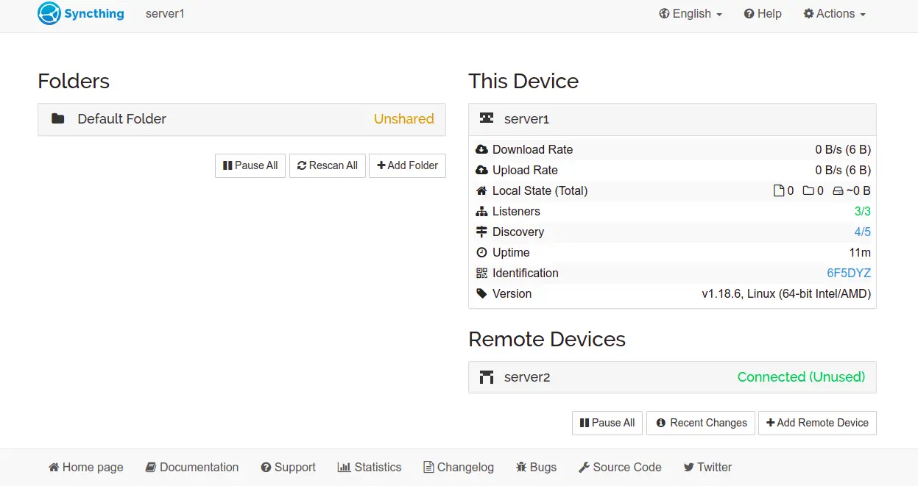The image size is (918, 486).
Task: Expand the Default Folder panel
Action: coord(241,119)
